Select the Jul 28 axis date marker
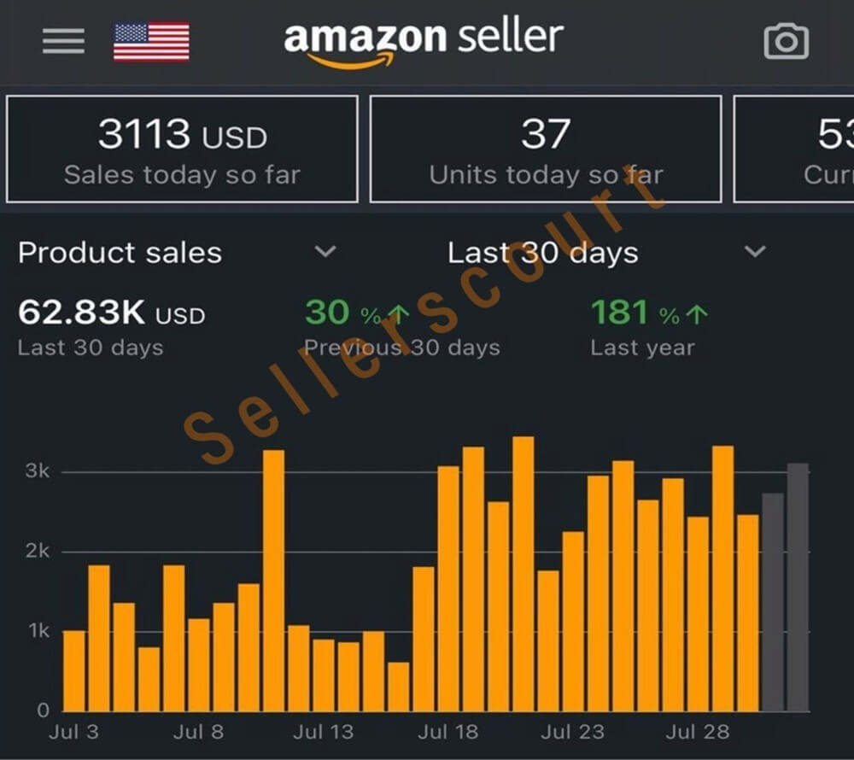The width and height of the screenshot is (854, 760). click(x=698, y=733)
